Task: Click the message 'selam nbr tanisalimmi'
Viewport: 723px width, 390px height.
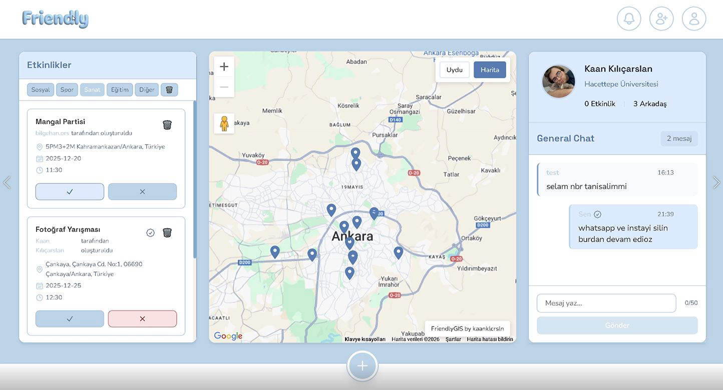Action: coord(586,186)
